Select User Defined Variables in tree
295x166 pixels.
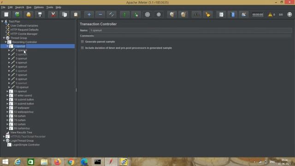pos(24,26)
